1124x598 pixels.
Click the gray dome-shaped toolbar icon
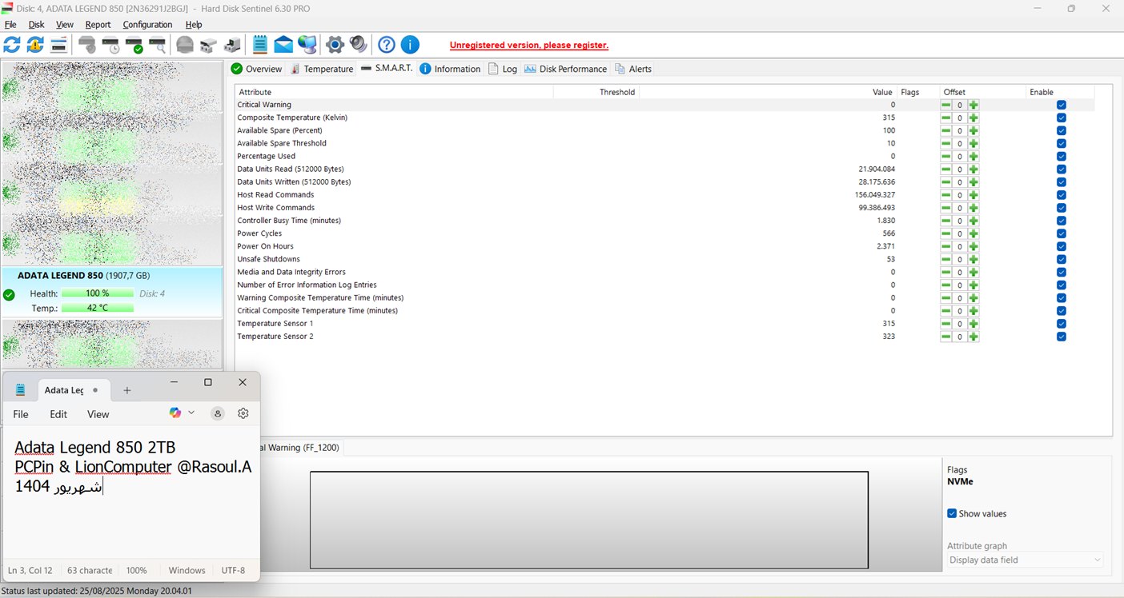(185, 45)
